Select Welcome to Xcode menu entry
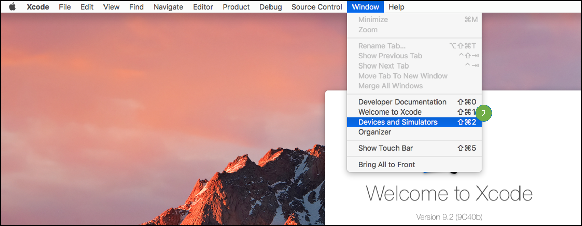The width and height of the screenshot is (582, 226). 390,112
